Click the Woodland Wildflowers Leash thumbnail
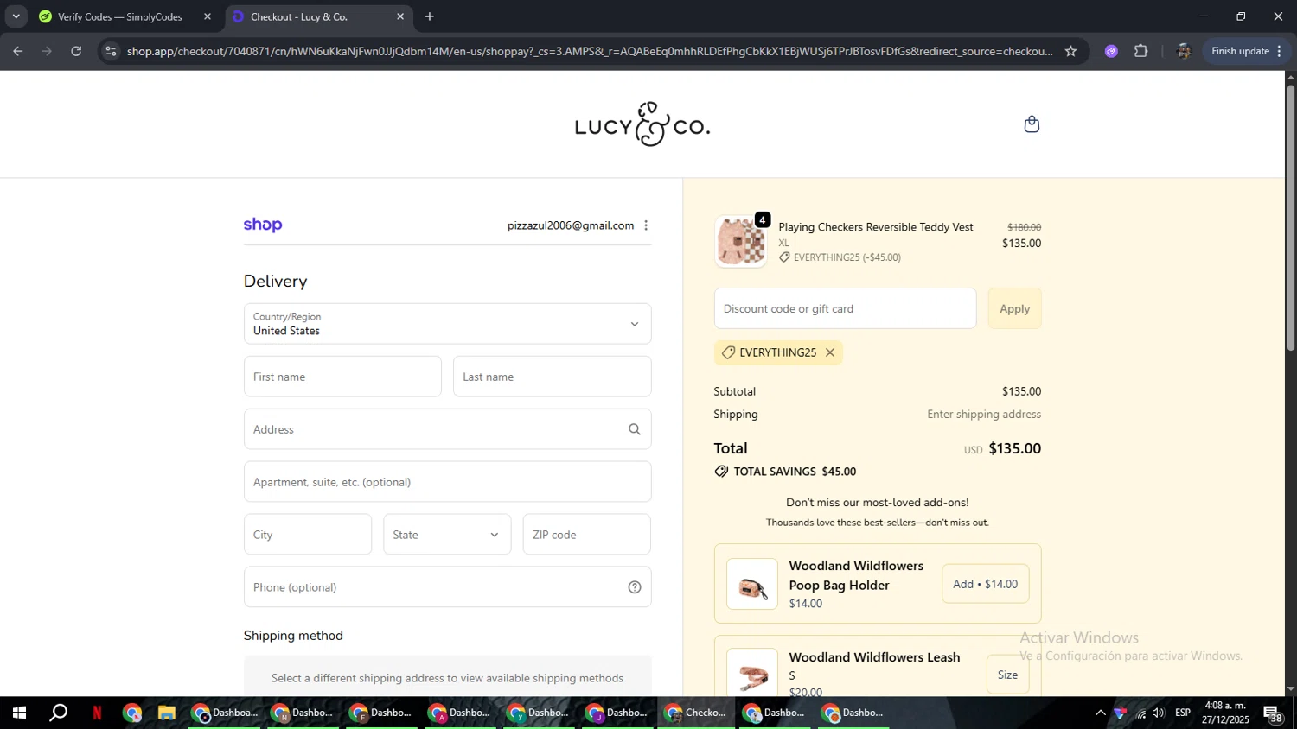 coord(752,672)
